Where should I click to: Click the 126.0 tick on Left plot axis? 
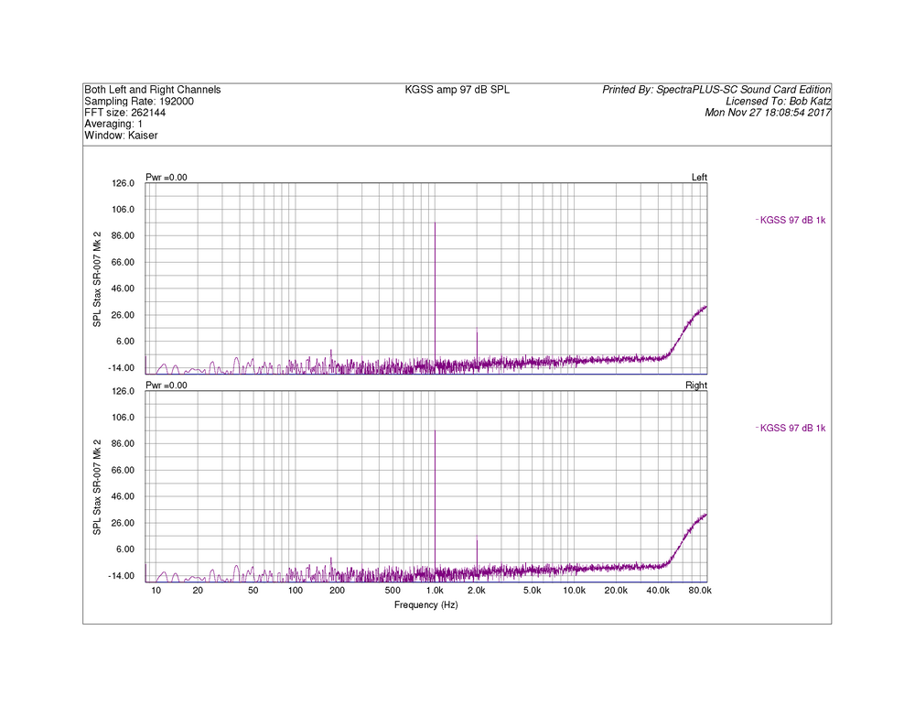[123, 183]
